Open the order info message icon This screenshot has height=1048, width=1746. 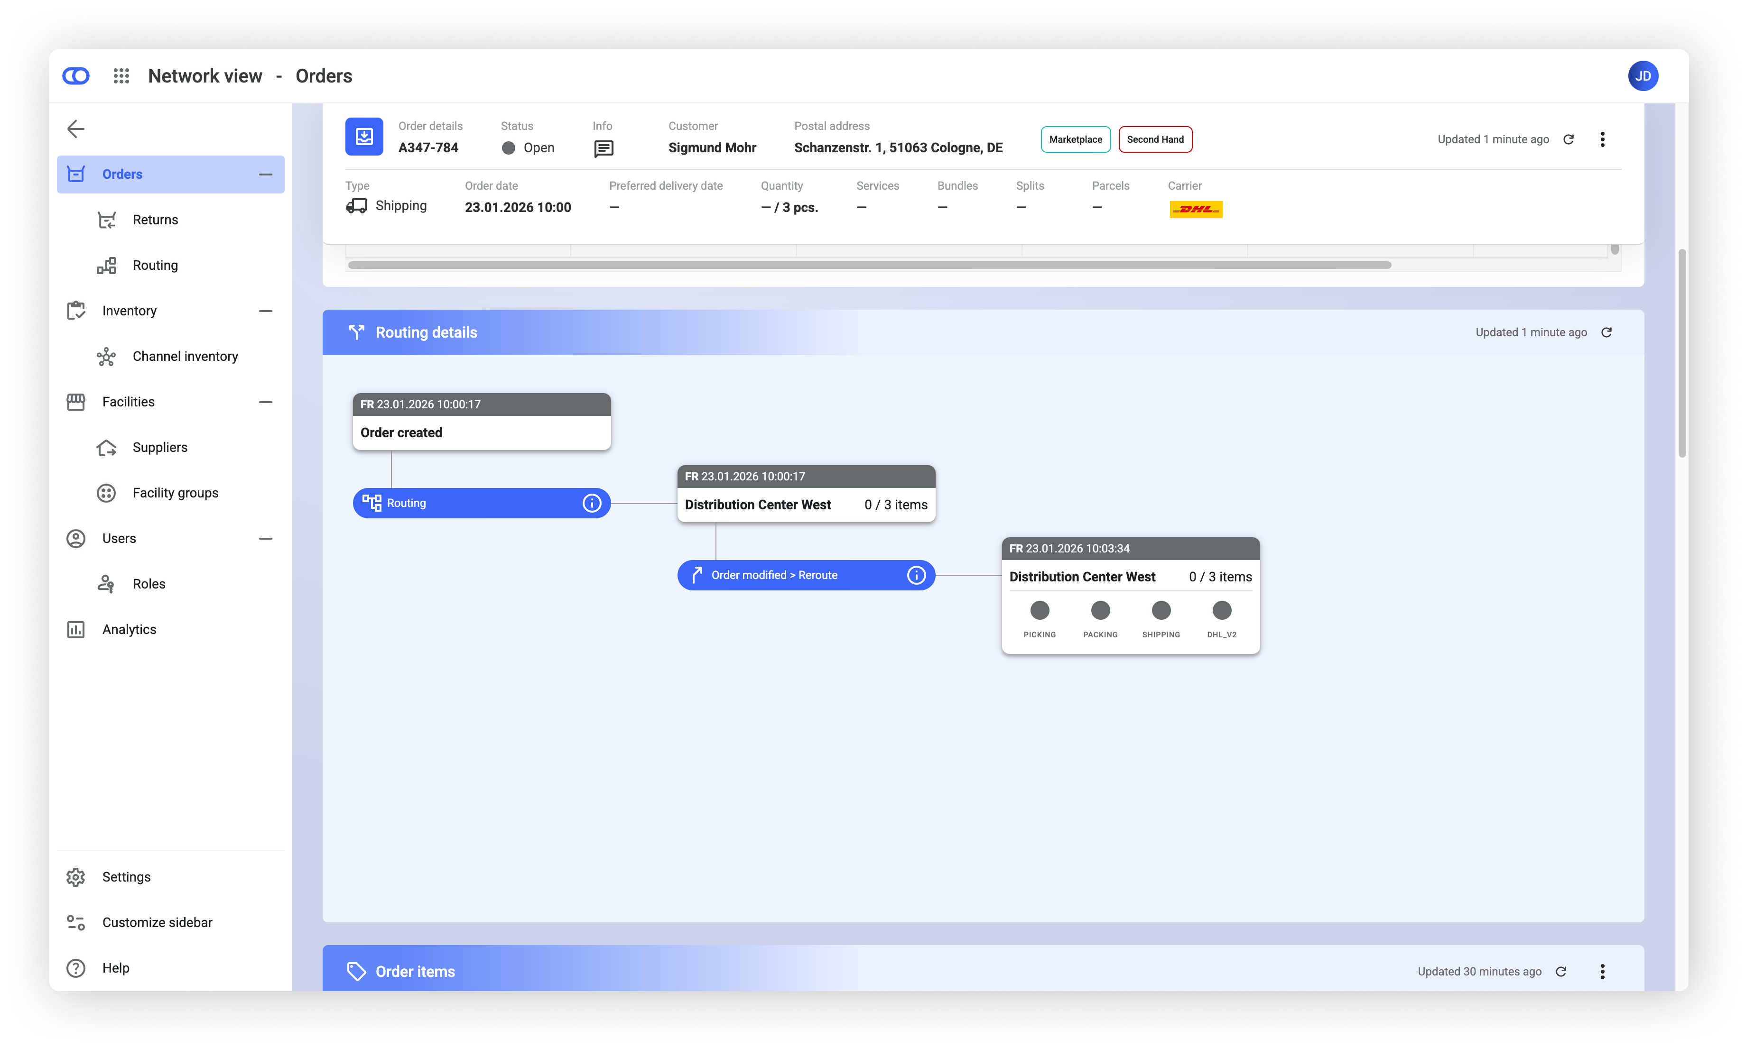[604, 148]
